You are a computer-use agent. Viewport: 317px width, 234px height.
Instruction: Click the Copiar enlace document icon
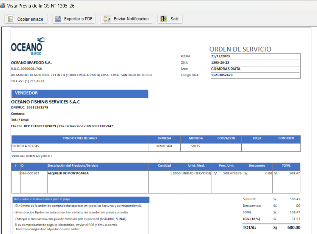pos(11,19)
